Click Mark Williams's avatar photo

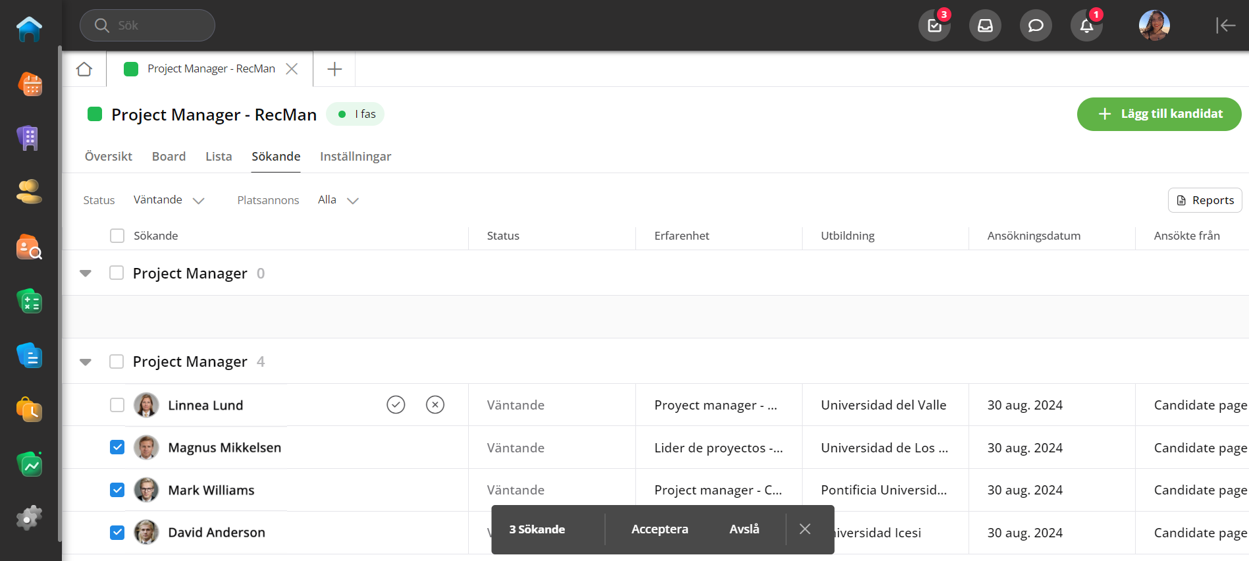tap(146, 490)
